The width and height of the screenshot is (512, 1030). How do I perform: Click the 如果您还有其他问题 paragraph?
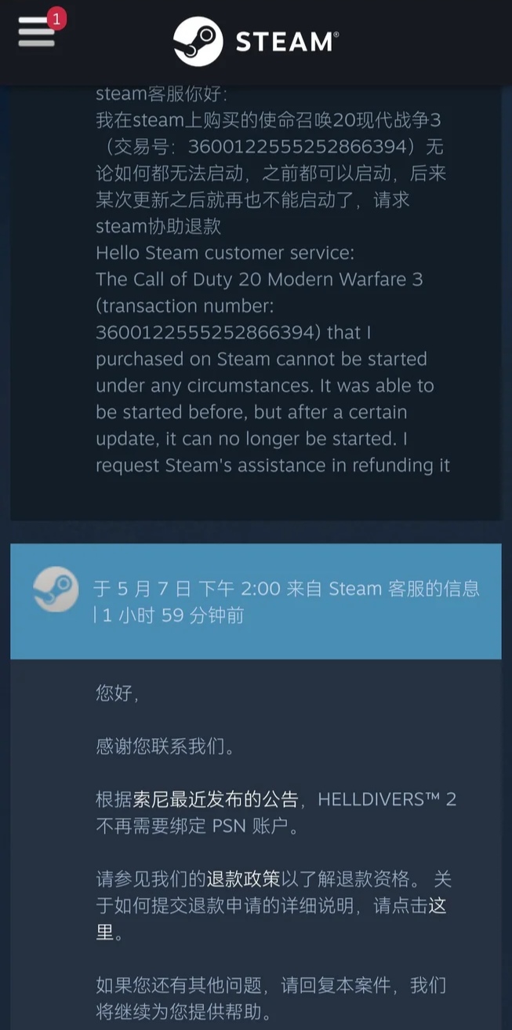[x=271, y=997]
